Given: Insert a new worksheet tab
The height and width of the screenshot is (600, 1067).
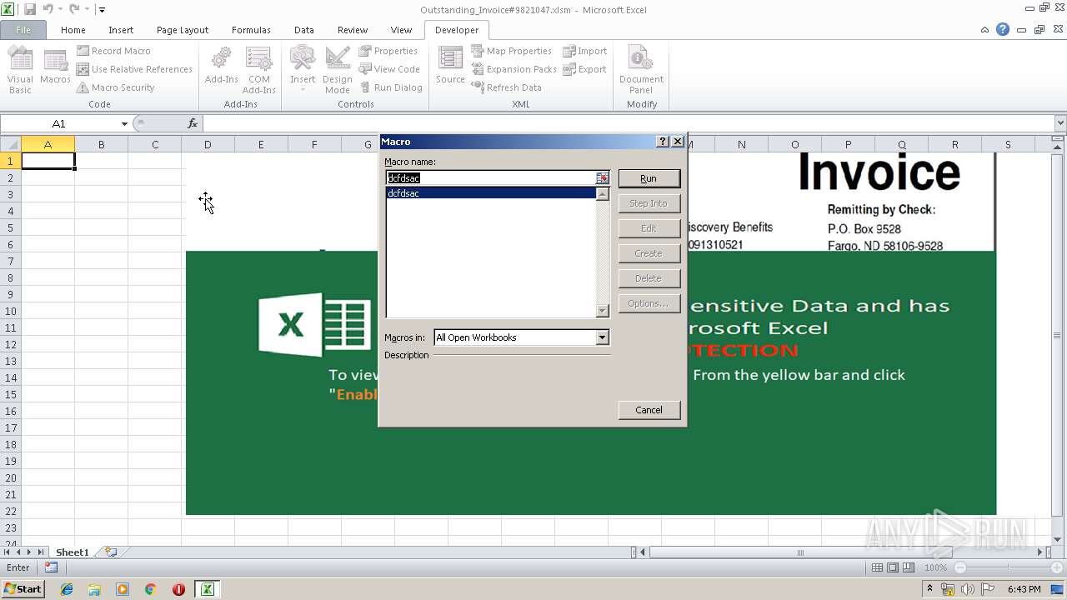Looking at the screenshot, I should pos(110,552).
